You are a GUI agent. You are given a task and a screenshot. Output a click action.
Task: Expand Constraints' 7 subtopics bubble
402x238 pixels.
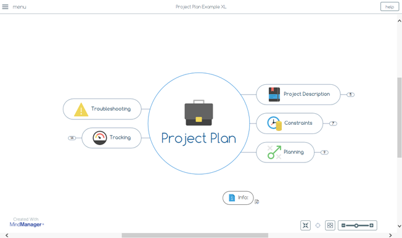tap(333, 124)
